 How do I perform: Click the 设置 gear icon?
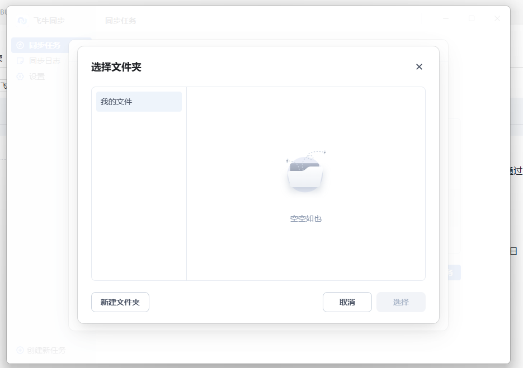pyautogui.click(x=20, y=77)
